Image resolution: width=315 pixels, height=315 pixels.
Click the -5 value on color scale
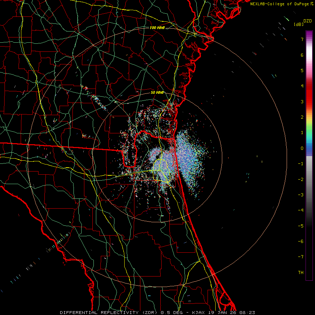(301, 226)
